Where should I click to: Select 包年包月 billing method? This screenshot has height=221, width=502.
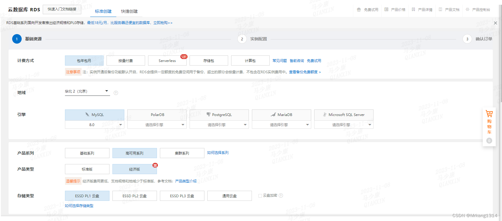pos(84,61)
